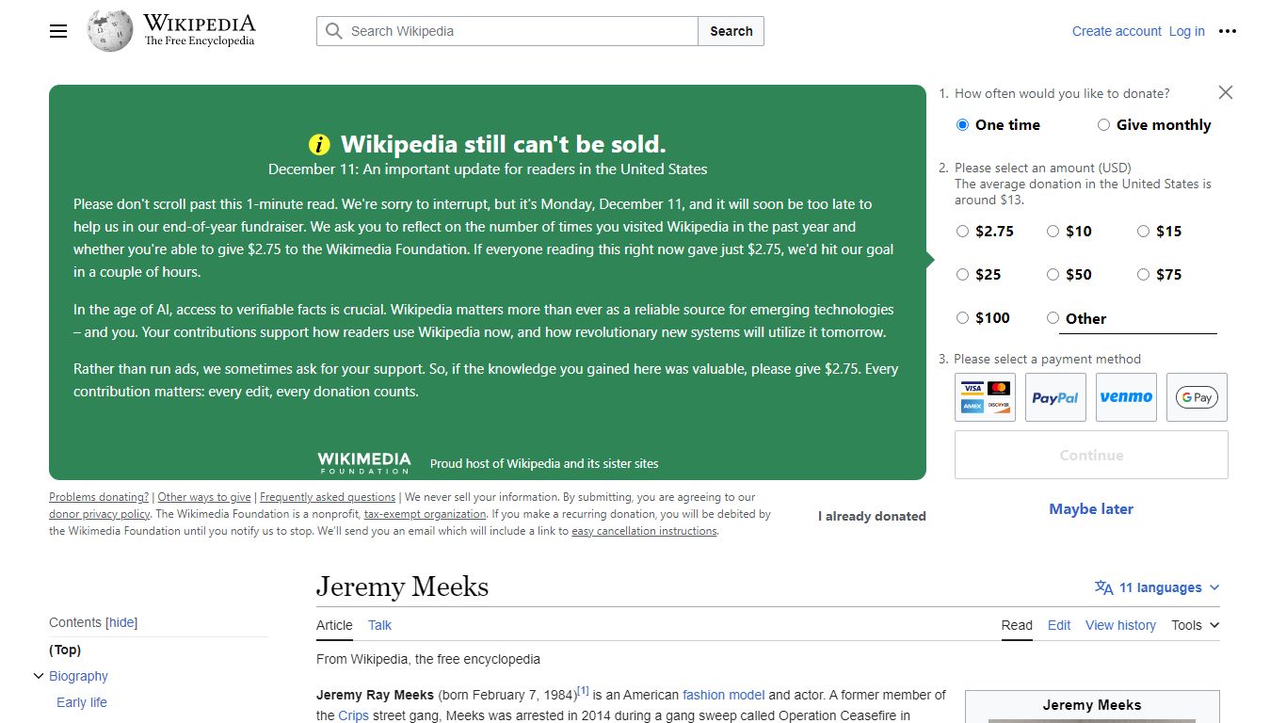1286x723 pixels.
Task: Select One time donation frequency
Action: 962,124
